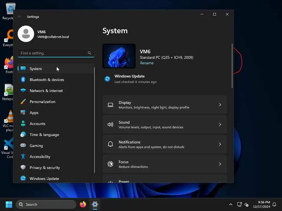Click the sidebar navigation scrollbar
Viewport: 282px width, 211px height.
pyautogui.click(x=94, y=120)
